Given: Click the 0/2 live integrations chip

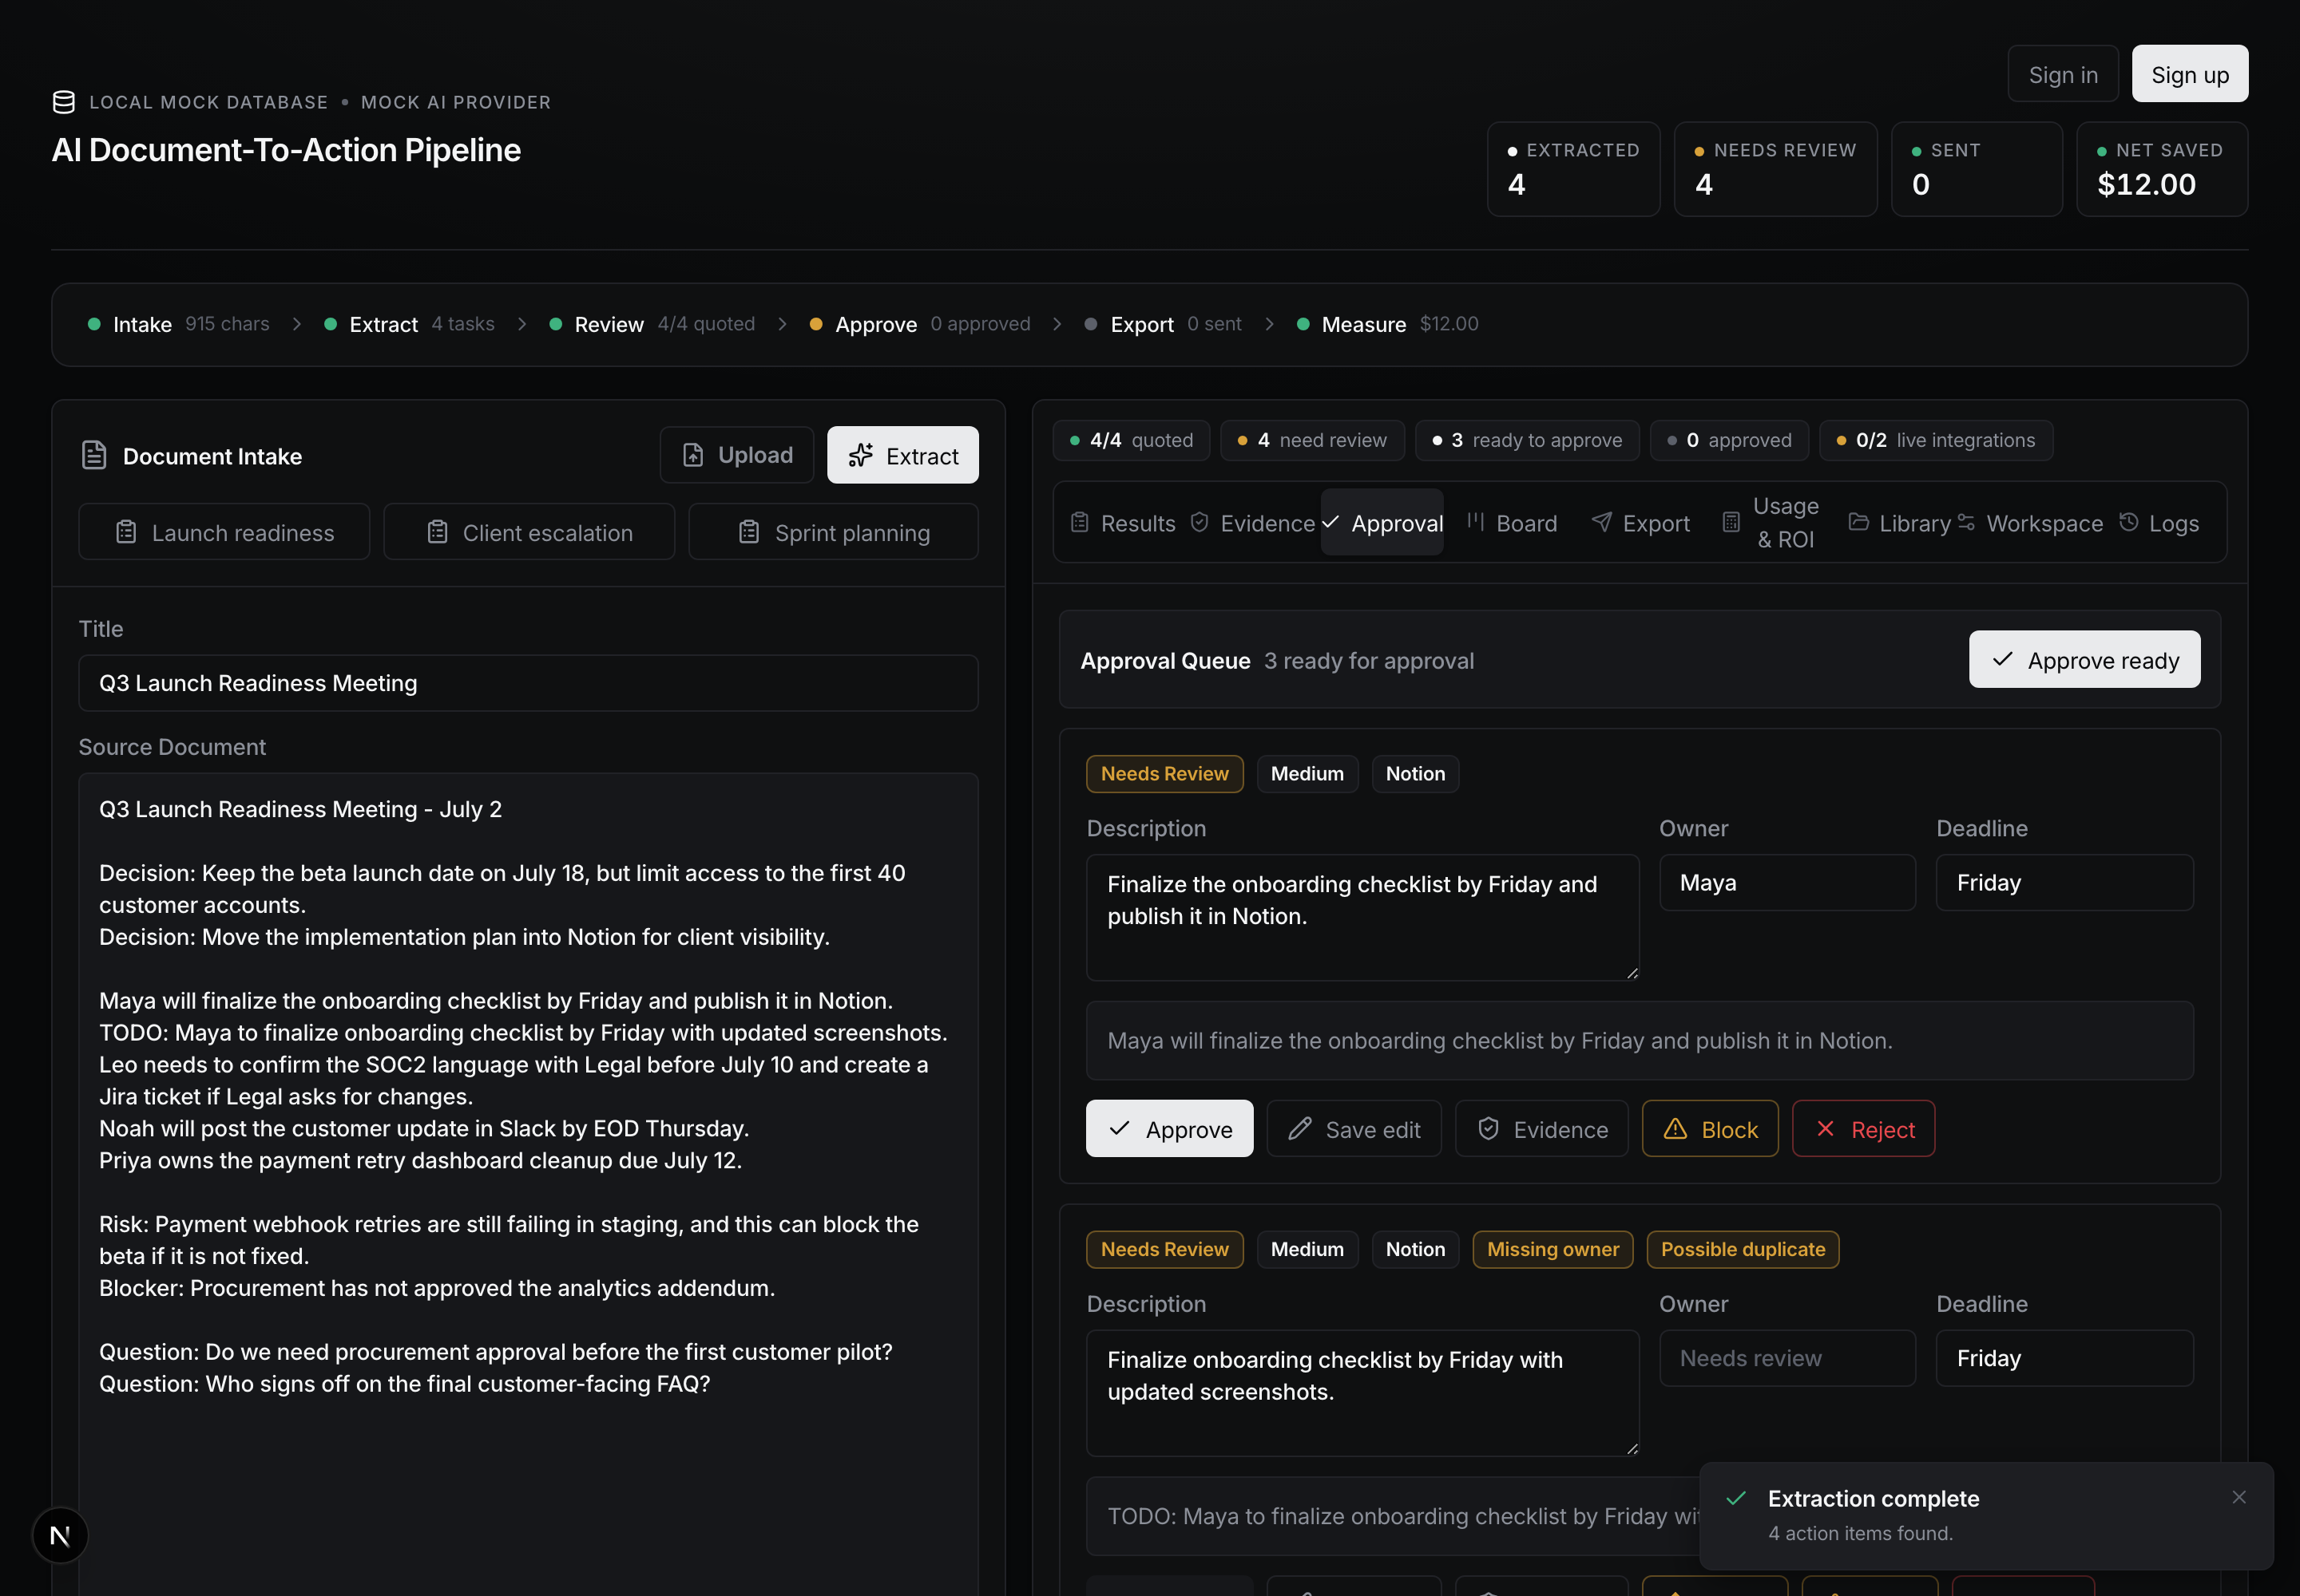Looking at the screenshot, I should click(x=1936, y=440).
